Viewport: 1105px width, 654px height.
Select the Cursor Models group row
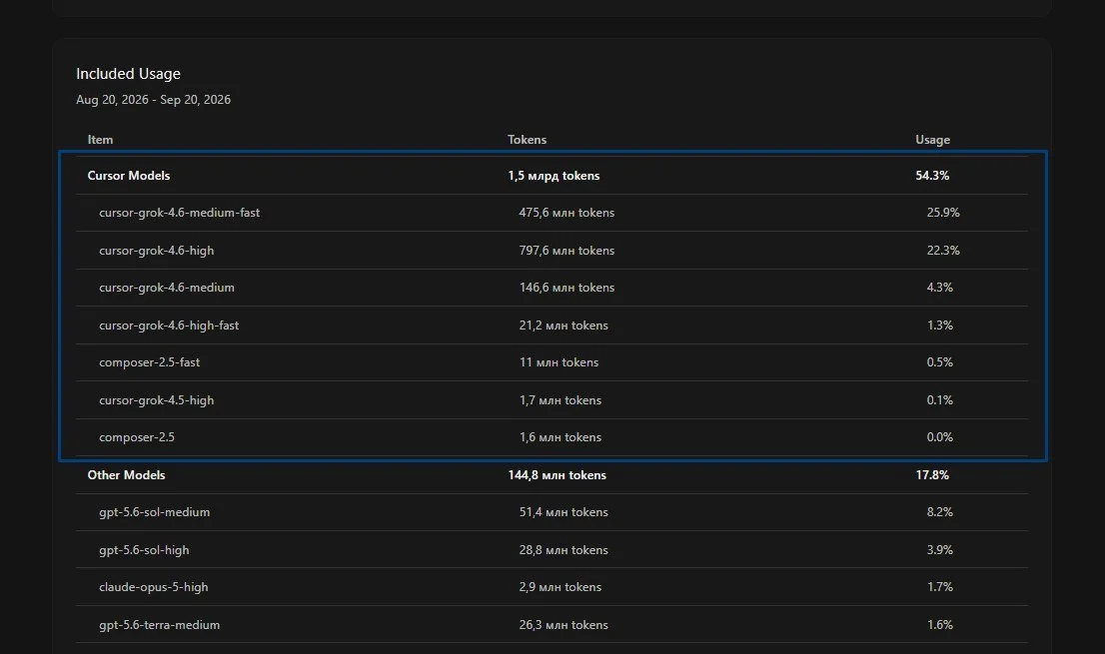[x=552, y=176]
